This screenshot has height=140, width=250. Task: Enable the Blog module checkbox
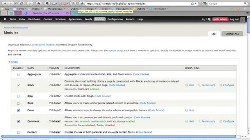click(18, 96)
